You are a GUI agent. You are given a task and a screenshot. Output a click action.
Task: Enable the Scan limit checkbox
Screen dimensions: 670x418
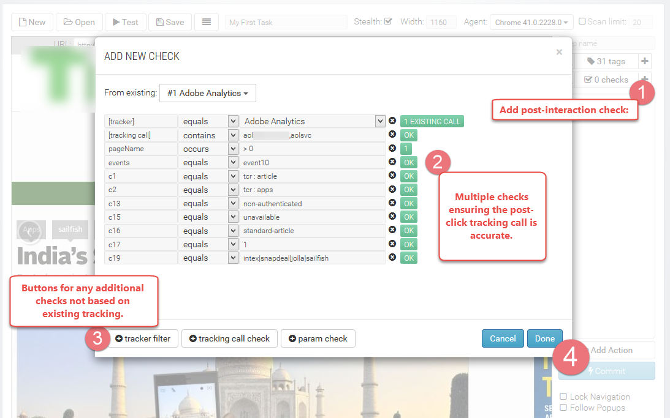(582, 21)
